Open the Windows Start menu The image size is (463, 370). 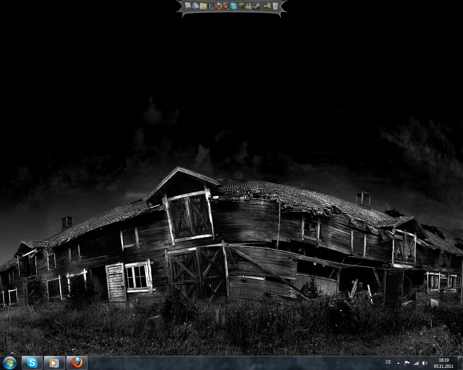pos(10,363)
